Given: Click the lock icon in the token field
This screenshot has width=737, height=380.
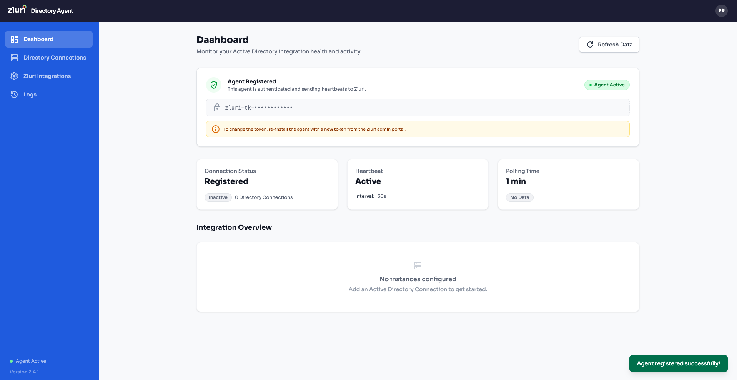Looking at the screenshot, I should click(216, 108).
